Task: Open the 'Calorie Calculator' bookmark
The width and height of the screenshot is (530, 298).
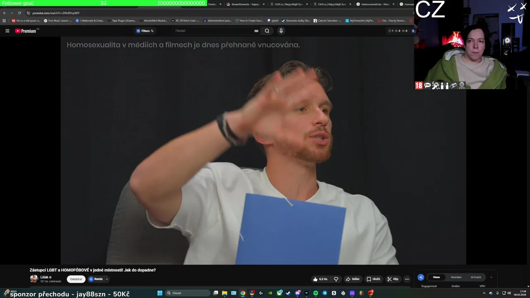Action: click(x=328, y=20)
